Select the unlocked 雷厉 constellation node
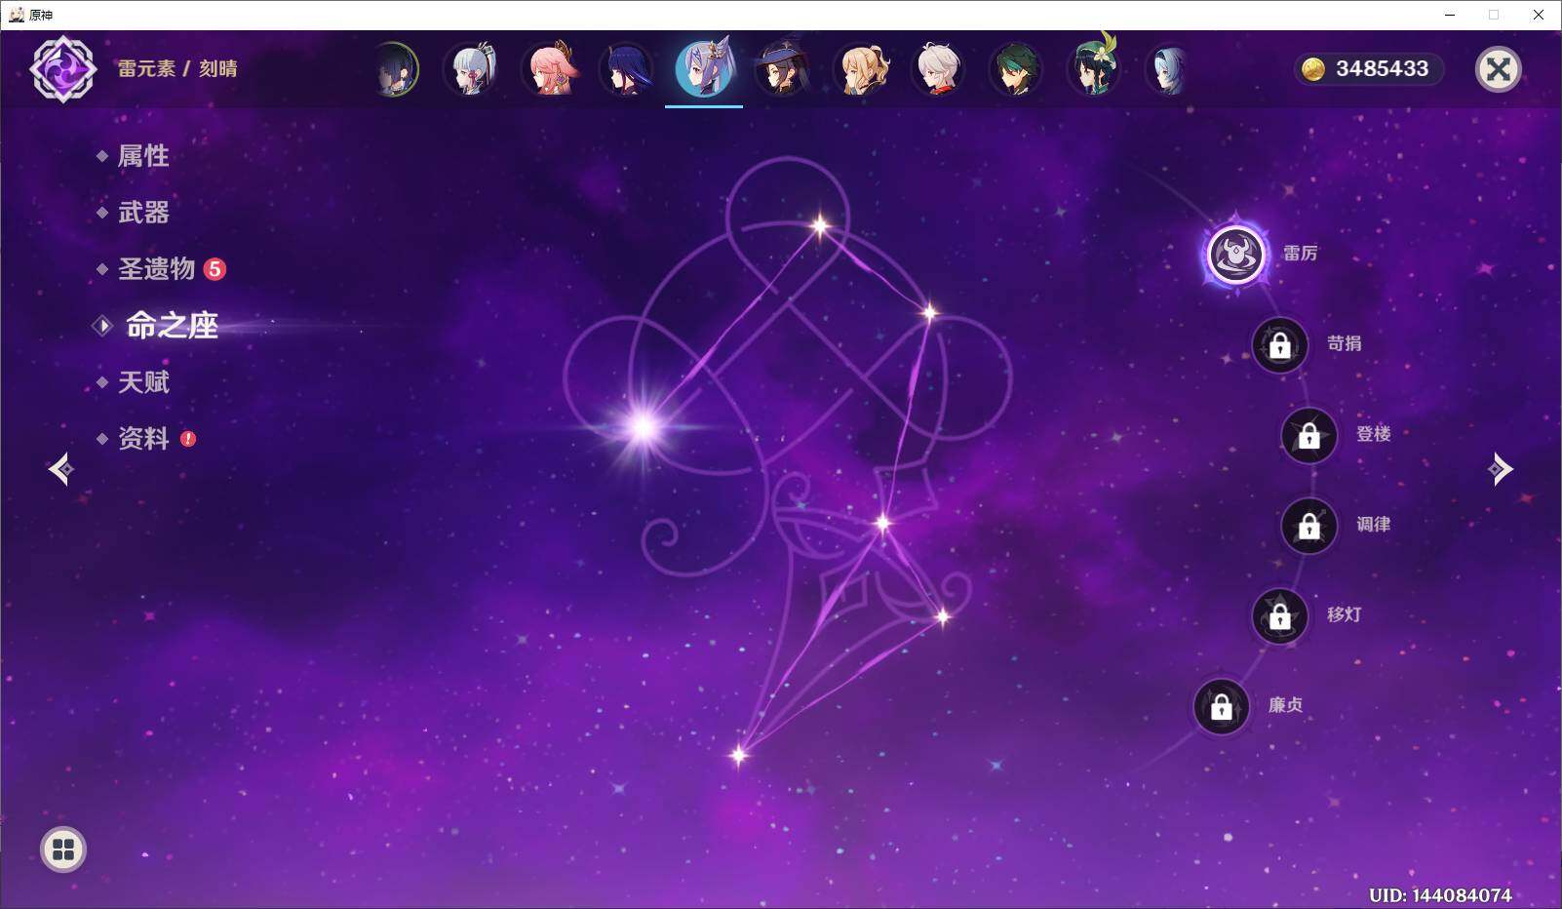Viewport: 1562px width, 909px height. pyautogui.click(x=1236, y=255)
